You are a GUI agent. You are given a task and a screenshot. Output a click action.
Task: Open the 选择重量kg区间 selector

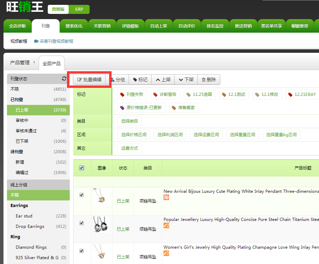pyautogui.click(x=282, y=135)
